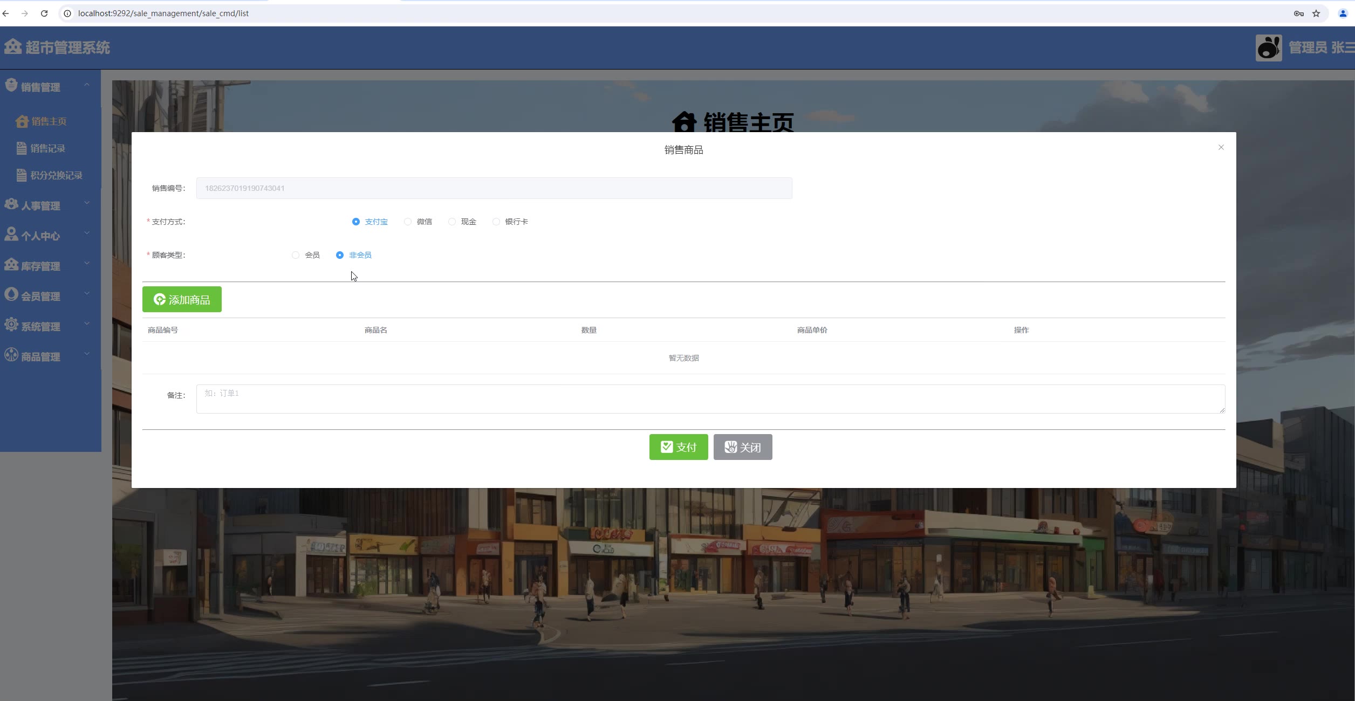1355x701 pixels.
Task: Open the browser profile icon
Action: 1343,13
